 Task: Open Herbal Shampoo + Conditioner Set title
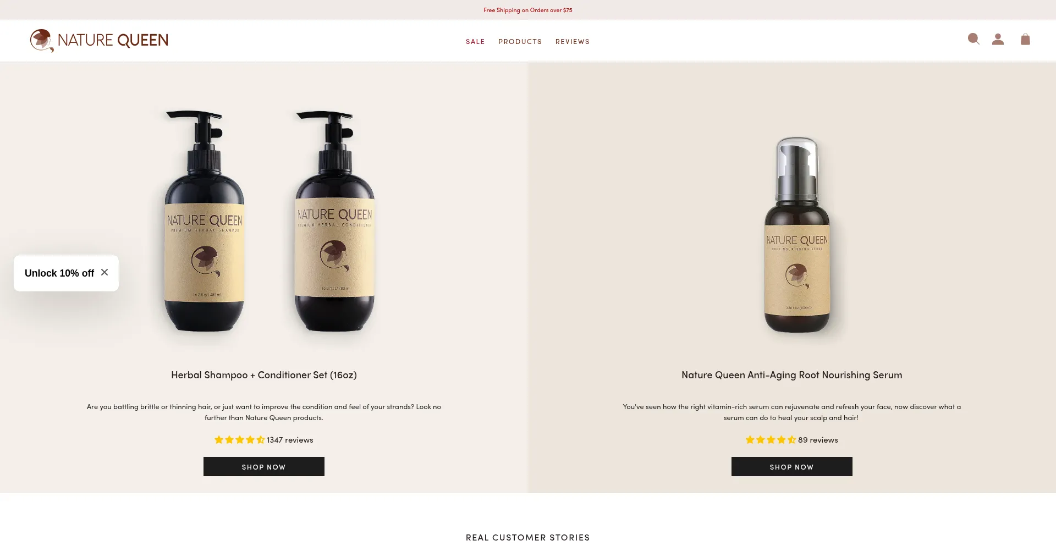coord(264,375)
